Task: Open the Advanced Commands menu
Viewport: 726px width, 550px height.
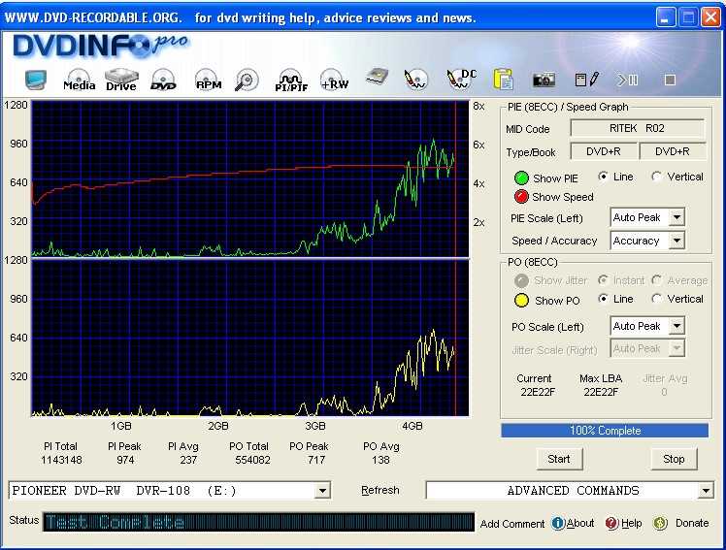Action: tap(706, 491)
